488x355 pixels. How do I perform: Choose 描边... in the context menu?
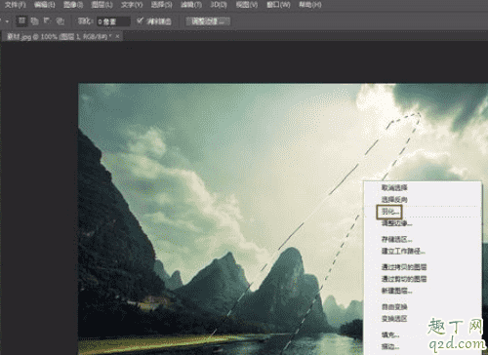(x=390, y=346)
